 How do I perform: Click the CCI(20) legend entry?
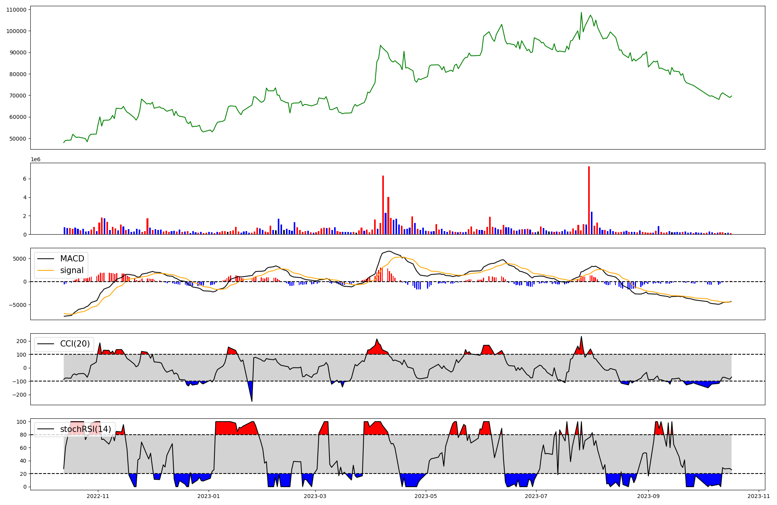coord(75,344)
